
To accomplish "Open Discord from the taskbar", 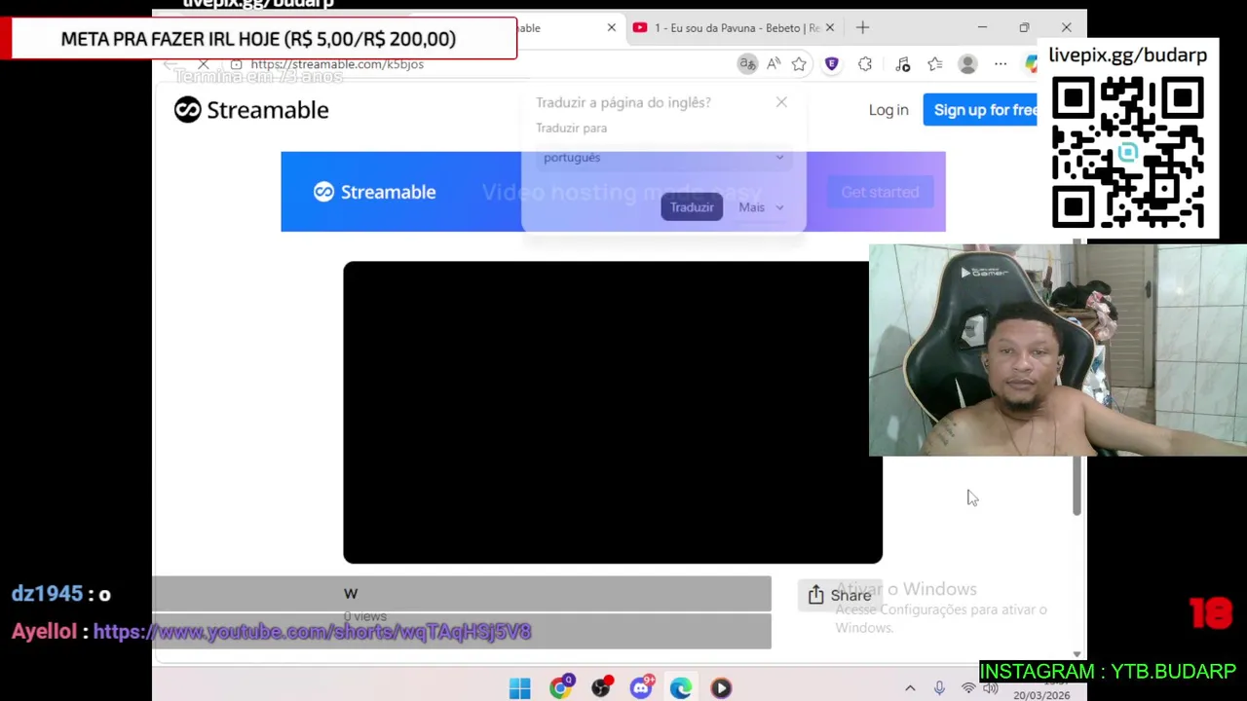I will (x=641, y=688).
